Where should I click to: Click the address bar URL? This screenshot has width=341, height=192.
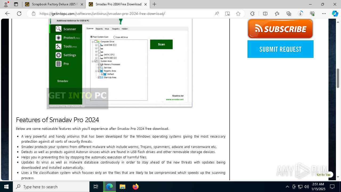(x=102, y=14)
